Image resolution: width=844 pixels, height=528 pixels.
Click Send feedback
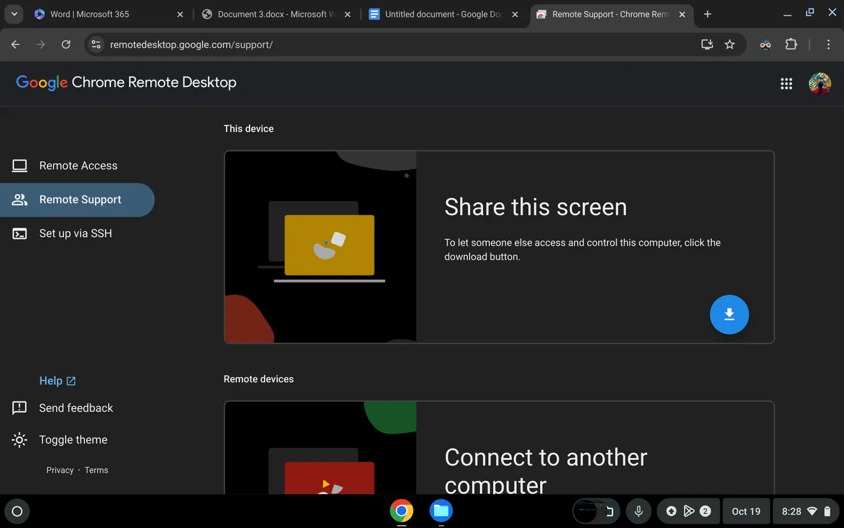pos(76,408)
